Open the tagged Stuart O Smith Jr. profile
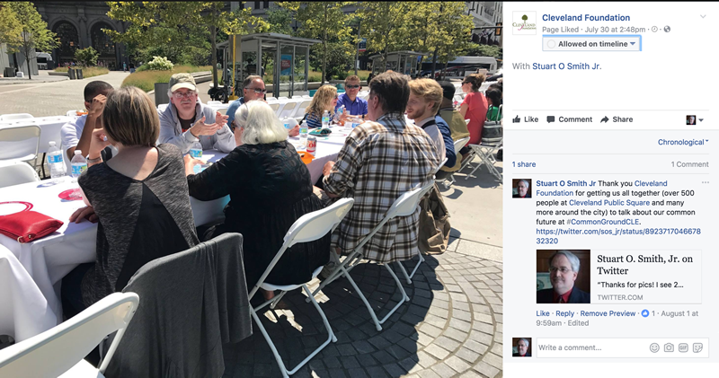This screenshot has height=378, width=719. [x=567, y=66]
